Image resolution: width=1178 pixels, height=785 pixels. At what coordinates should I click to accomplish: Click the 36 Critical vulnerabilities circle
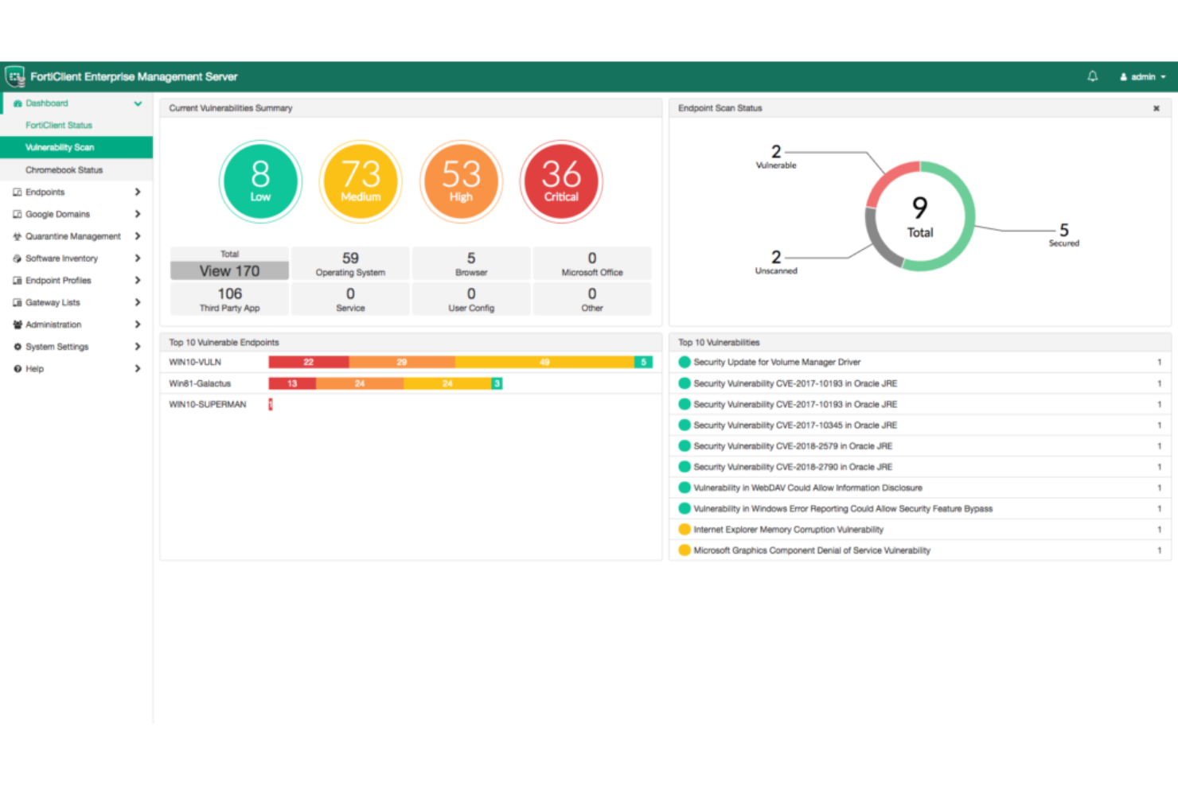click(x=561, y=181)
